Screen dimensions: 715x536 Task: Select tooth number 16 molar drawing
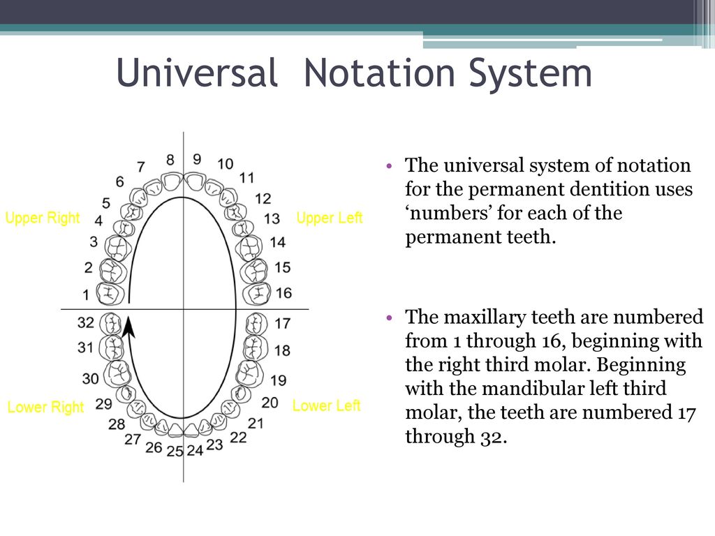click(x=257, y=294)
